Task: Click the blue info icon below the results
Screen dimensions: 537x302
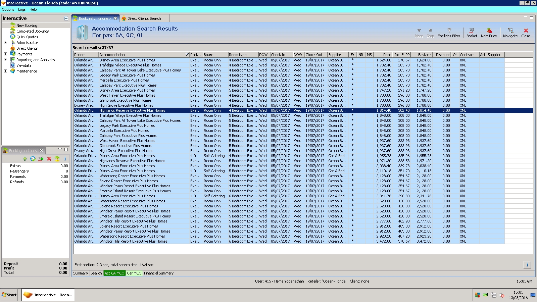Action: click(527, 265)
